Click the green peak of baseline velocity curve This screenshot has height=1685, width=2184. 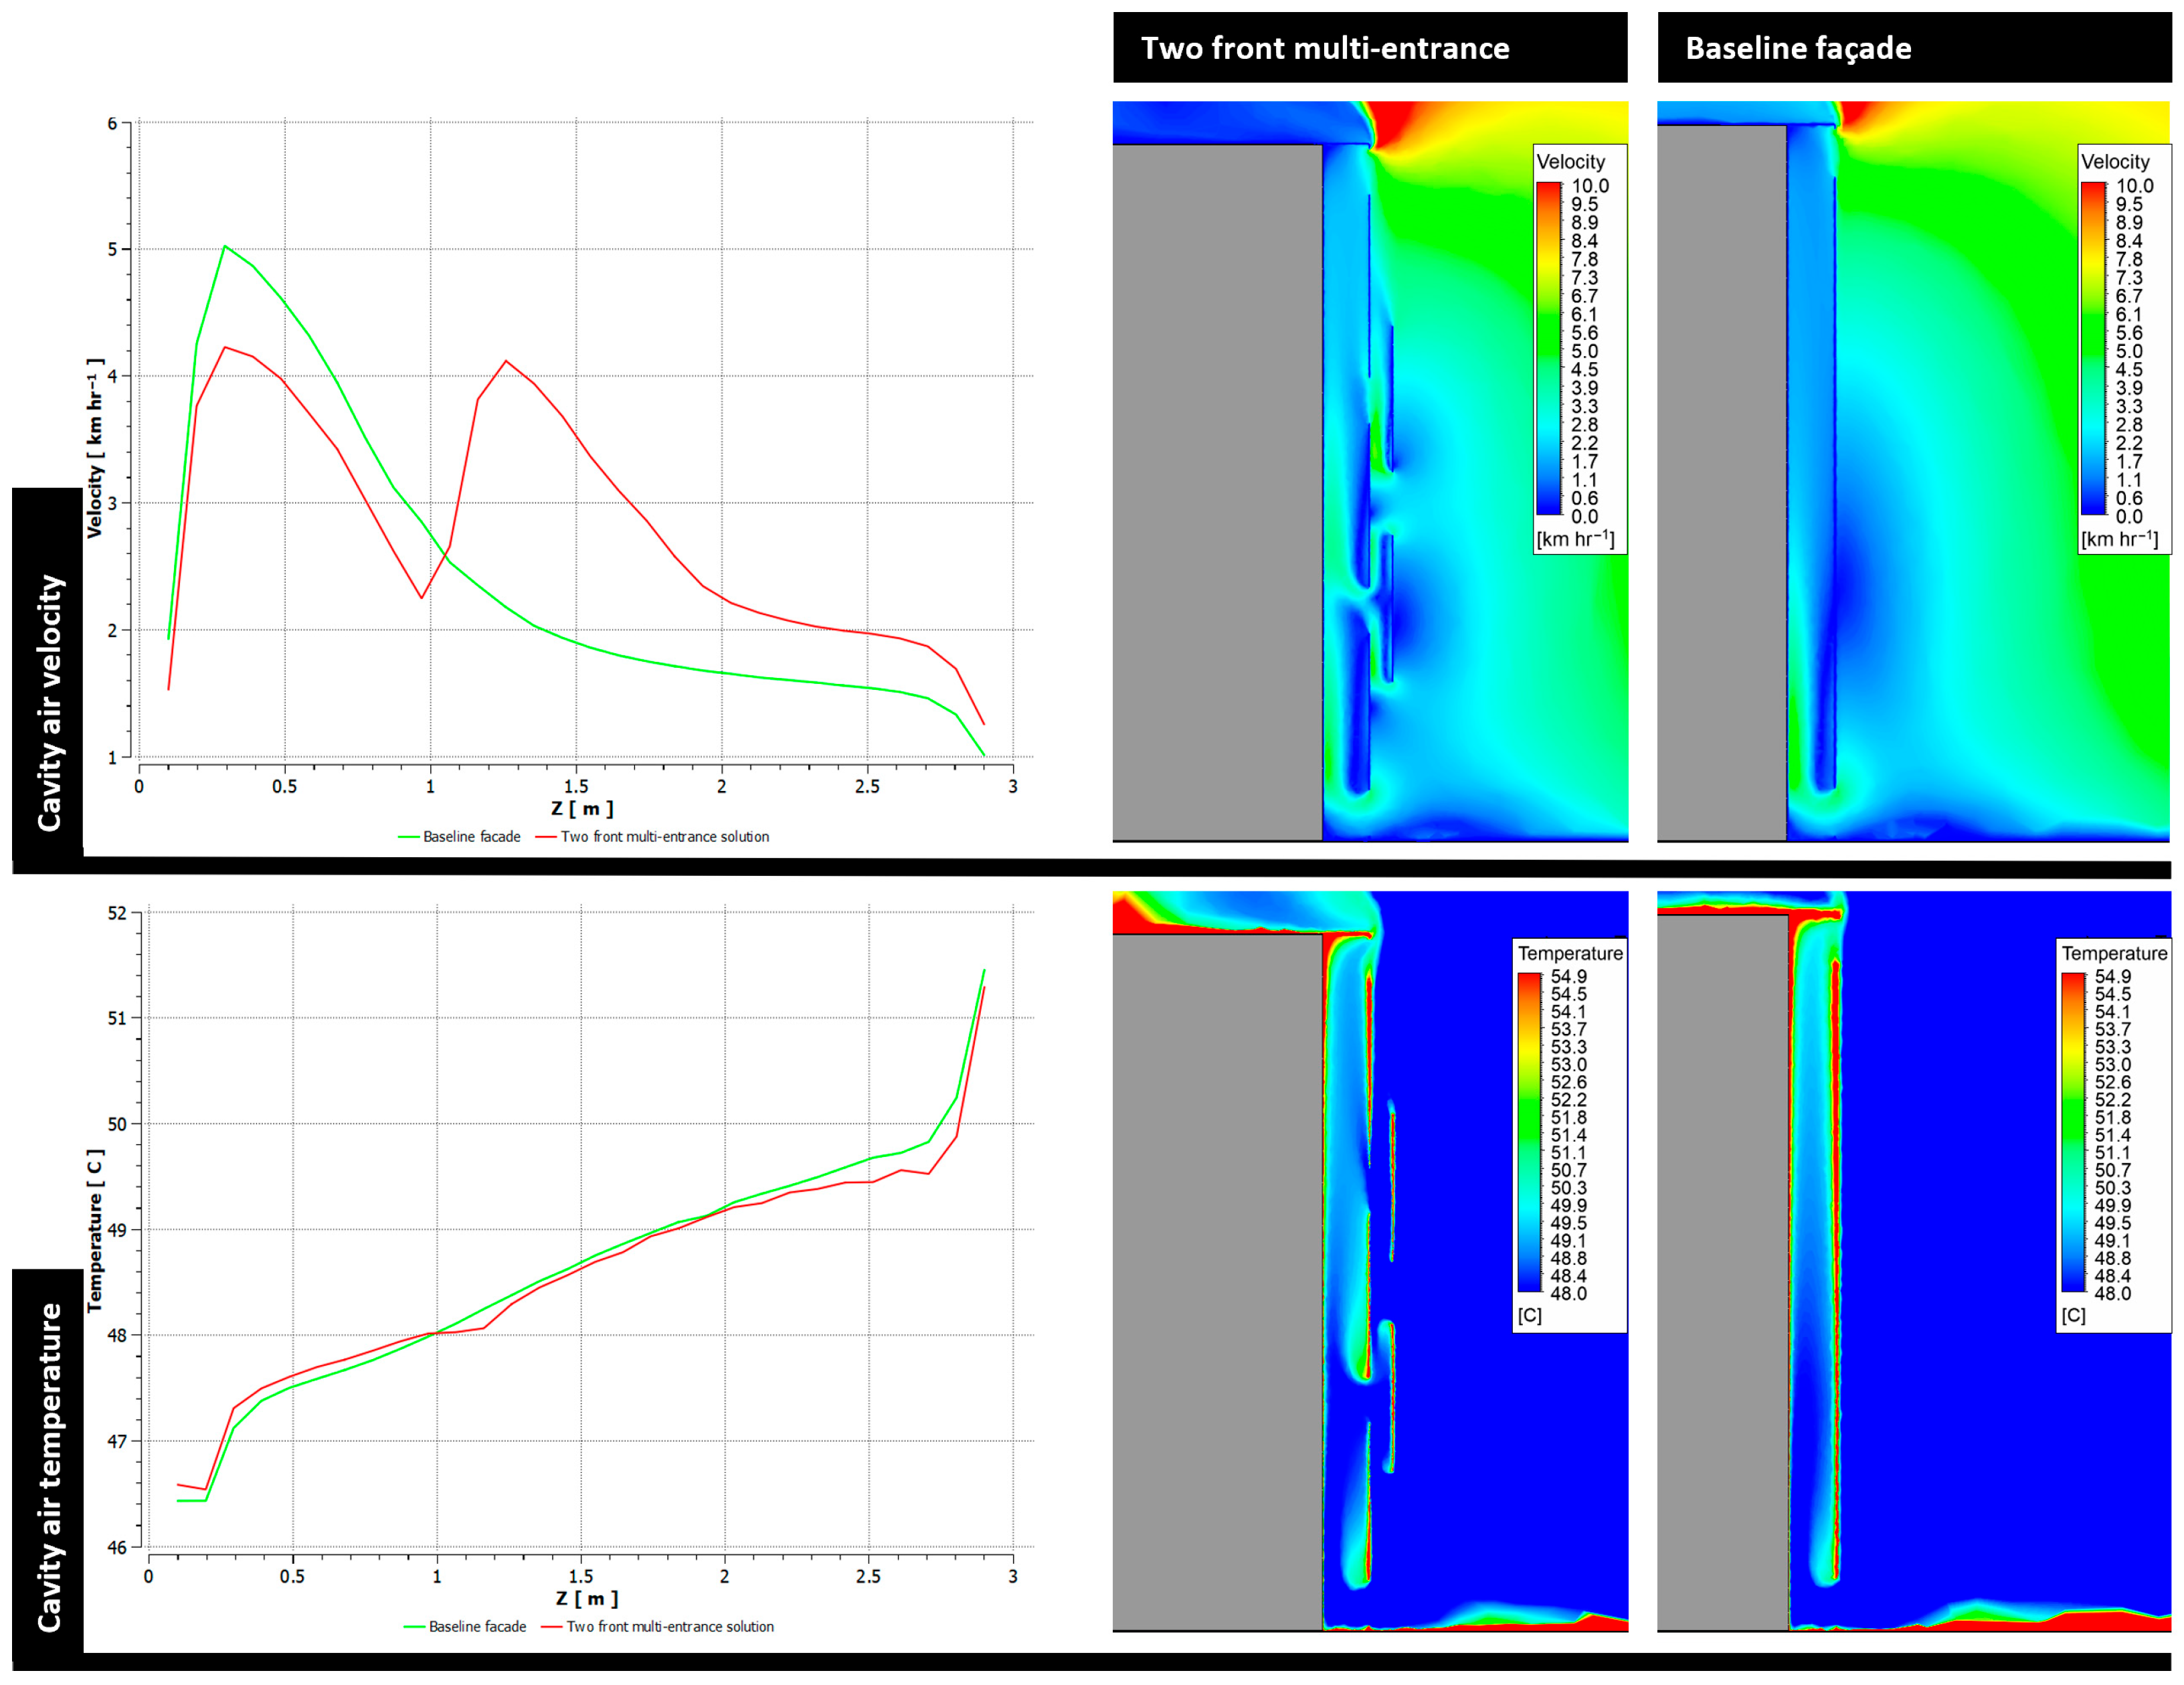pos(225,246)
